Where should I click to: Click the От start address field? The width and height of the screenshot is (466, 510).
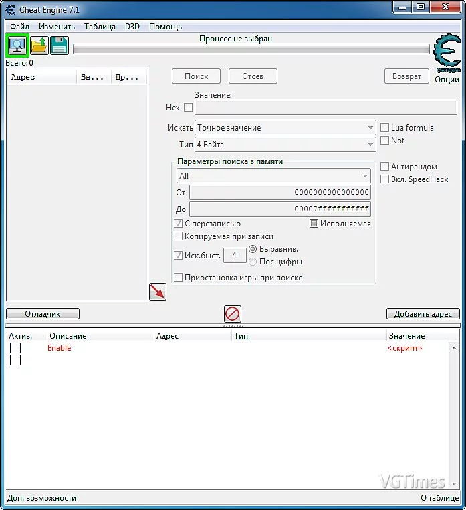pos(280,192)
